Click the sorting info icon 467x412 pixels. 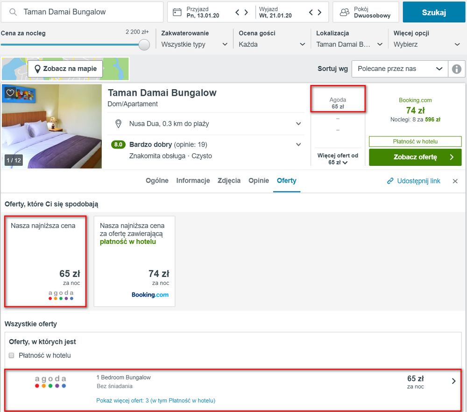tap(457, 69)
